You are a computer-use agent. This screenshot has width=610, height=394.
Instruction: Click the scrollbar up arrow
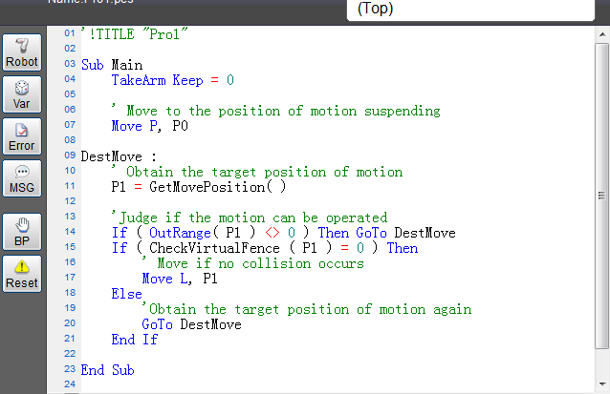coord(600,34)
